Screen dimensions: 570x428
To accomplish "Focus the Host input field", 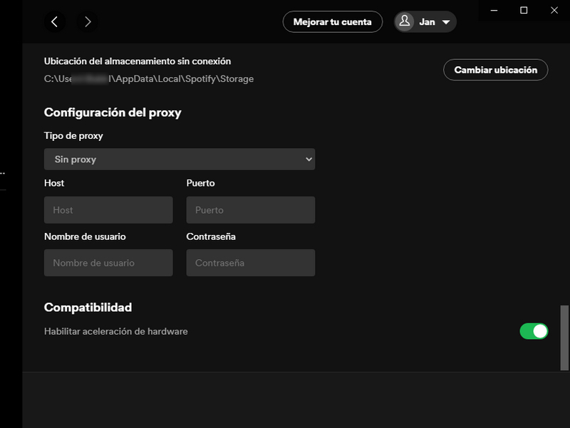I will click(x=108, y=209).
